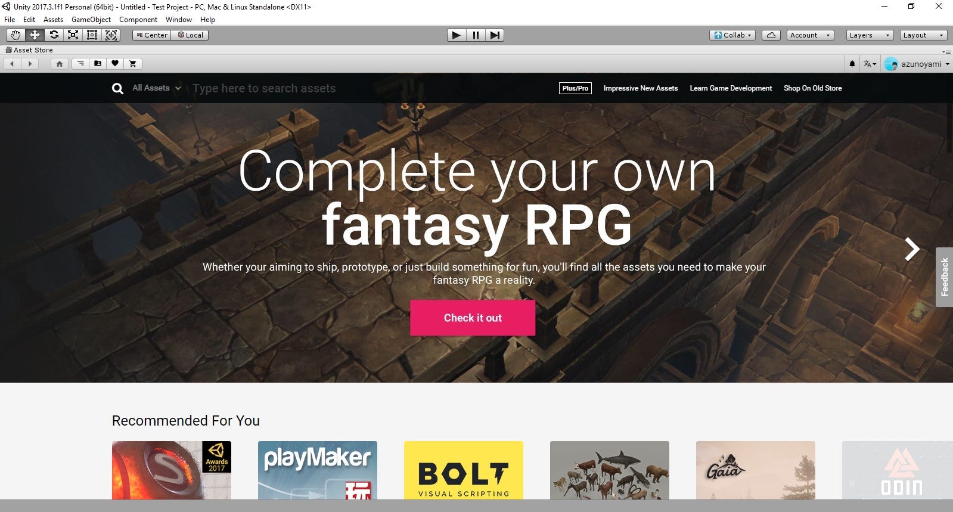Open the cloud Services button
This screenshot has height=512, width=953.
click(x=771, y=35)
